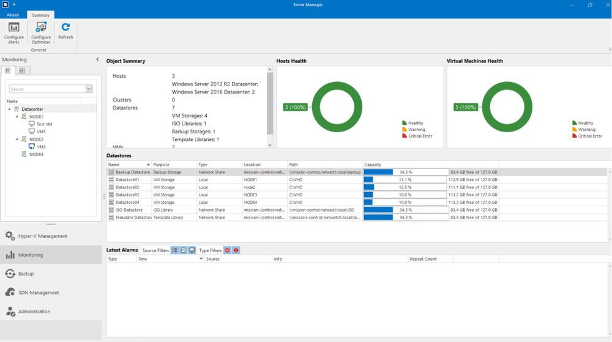Select Test VM in the tree
Screen dimensions: 612x342
click(x=44, y=124)
